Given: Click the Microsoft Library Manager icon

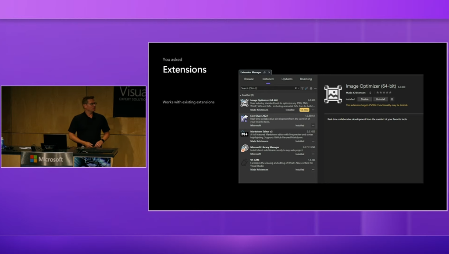Looking at the screenshot, I should (x=244, y=149).
